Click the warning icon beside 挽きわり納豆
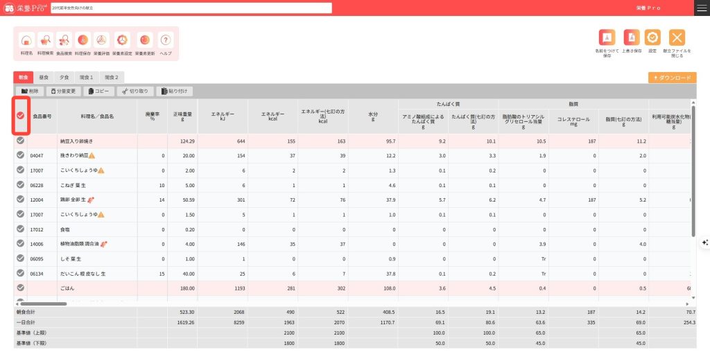The width and height of the screenshot is (710, 352). (92, 156)
